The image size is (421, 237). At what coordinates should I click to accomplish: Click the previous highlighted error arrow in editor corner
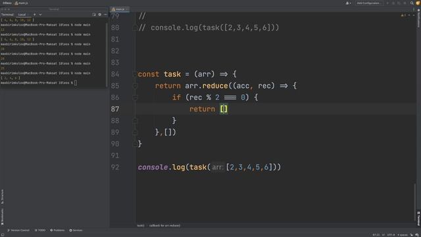409,15
